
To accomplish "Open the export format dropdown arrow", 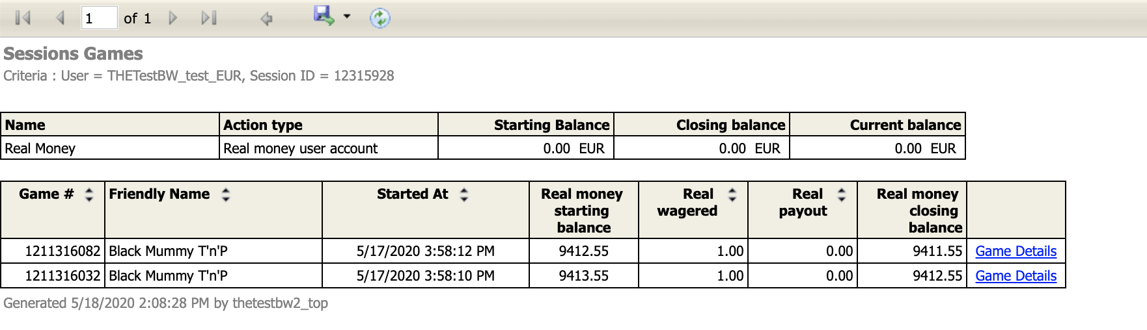I will pos(347,16).
